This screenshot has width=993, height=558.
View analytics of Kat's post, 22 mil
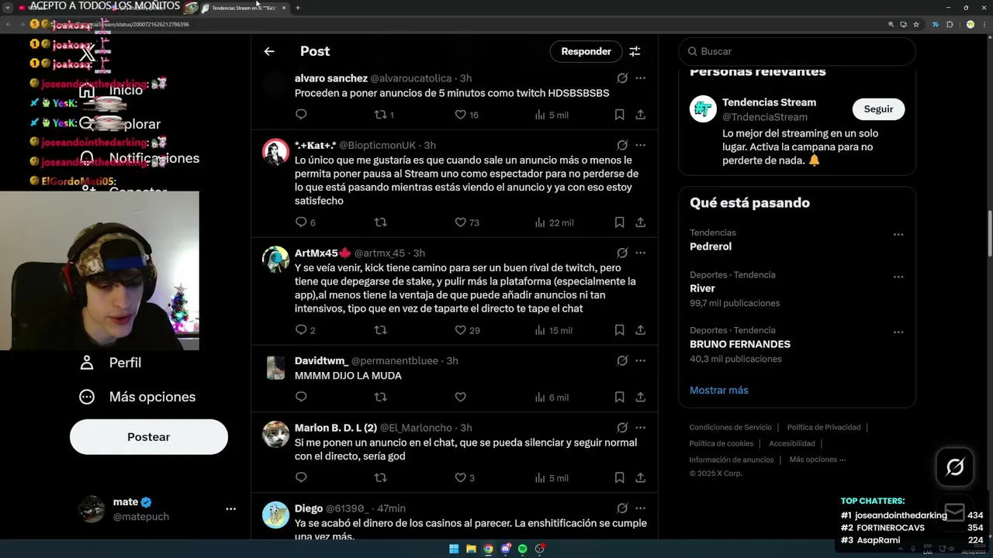pos(554,222)
